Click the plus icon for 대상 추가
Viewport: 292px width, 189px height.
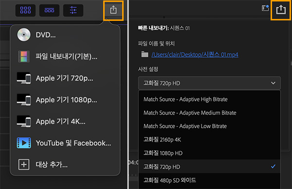coord(24,165)
